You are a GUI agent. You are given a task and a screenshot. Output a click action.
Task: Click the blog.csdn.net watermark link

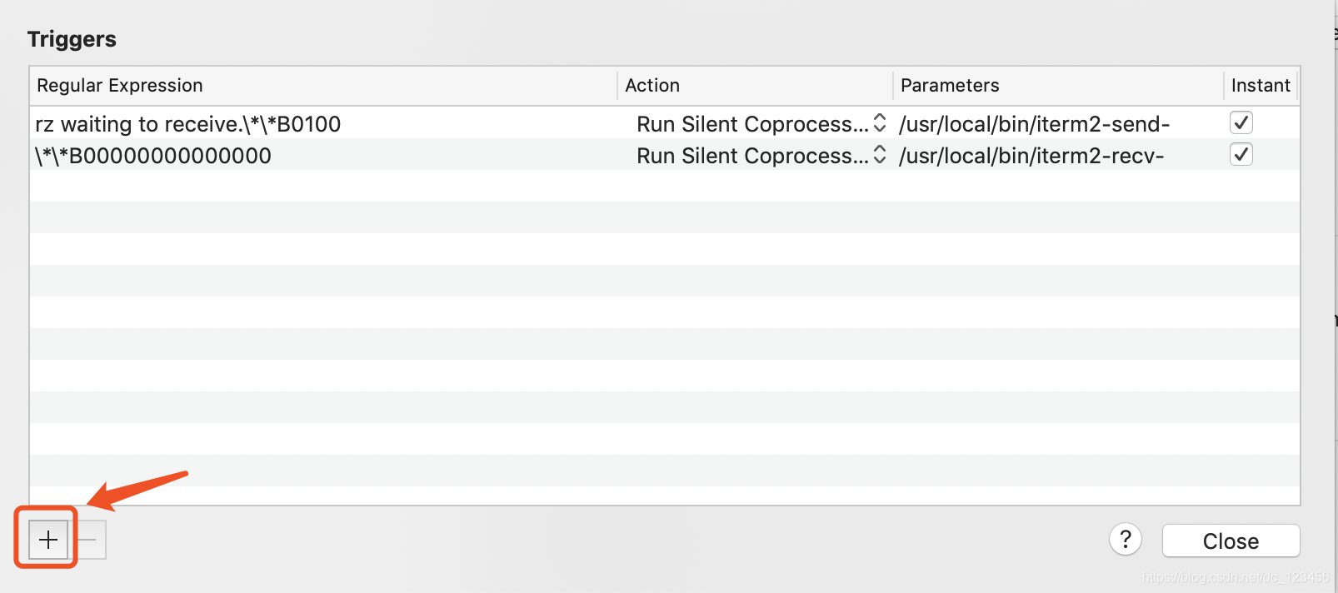tap(1236, 577)
